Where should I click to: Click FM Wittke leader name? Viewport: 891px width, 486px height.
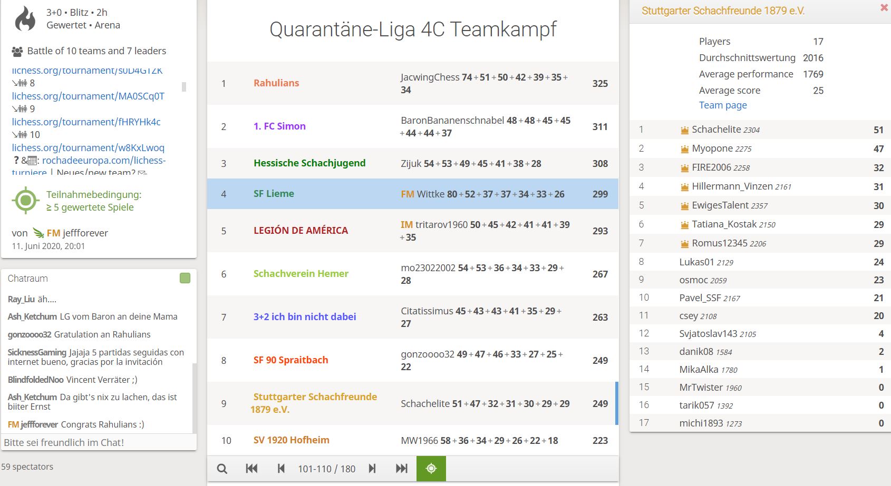click(423, 194)
